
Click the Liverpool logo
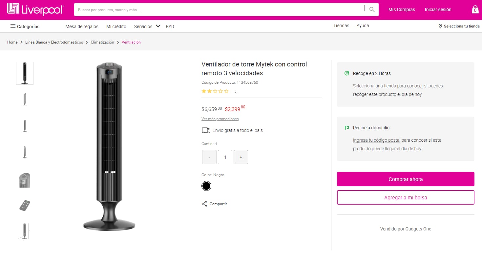click(x=35, y=9)
